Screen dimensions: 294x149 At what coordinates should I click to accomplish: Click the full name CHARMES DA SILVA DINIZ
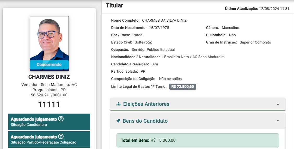click(164, 20)
